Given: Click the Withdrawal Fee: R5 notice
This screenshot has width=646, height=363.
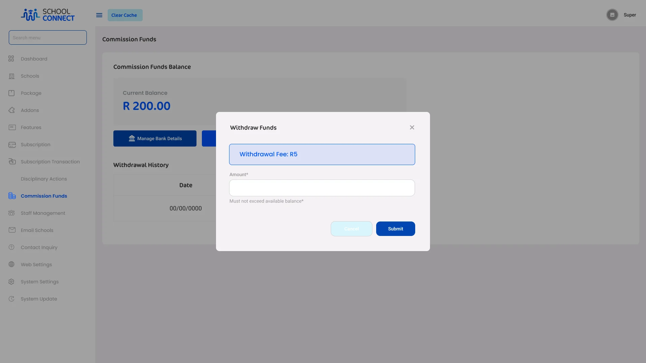Looking at the screenshot, I should 322,155.
